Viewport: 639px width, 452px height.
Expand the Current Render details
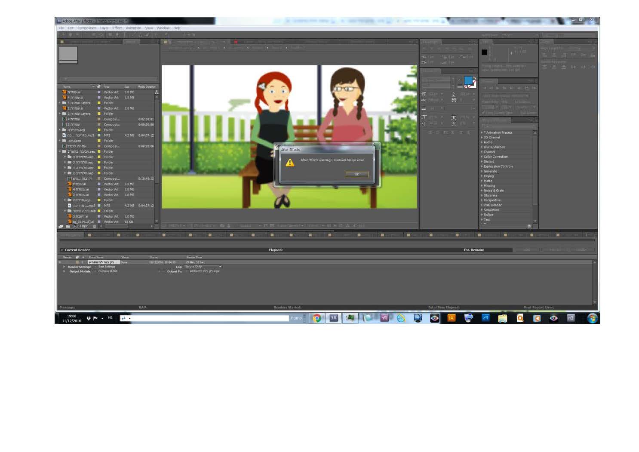[x=62, y=250]
